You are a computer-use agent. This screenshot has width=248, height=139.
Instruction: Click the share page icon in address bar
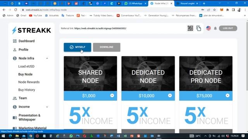(x=208, y=10)
